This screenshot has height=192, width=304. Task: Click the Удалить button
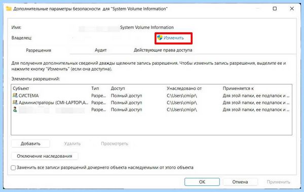[x=72, y=143]
